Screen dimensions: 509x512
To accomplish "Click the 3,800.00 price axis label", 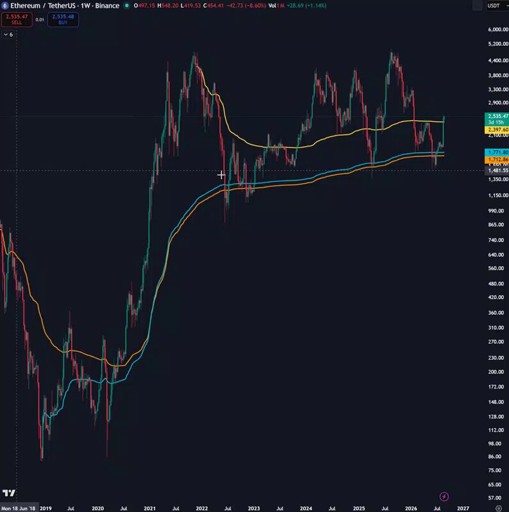I will pyautogui.click(x=498, y=76).
